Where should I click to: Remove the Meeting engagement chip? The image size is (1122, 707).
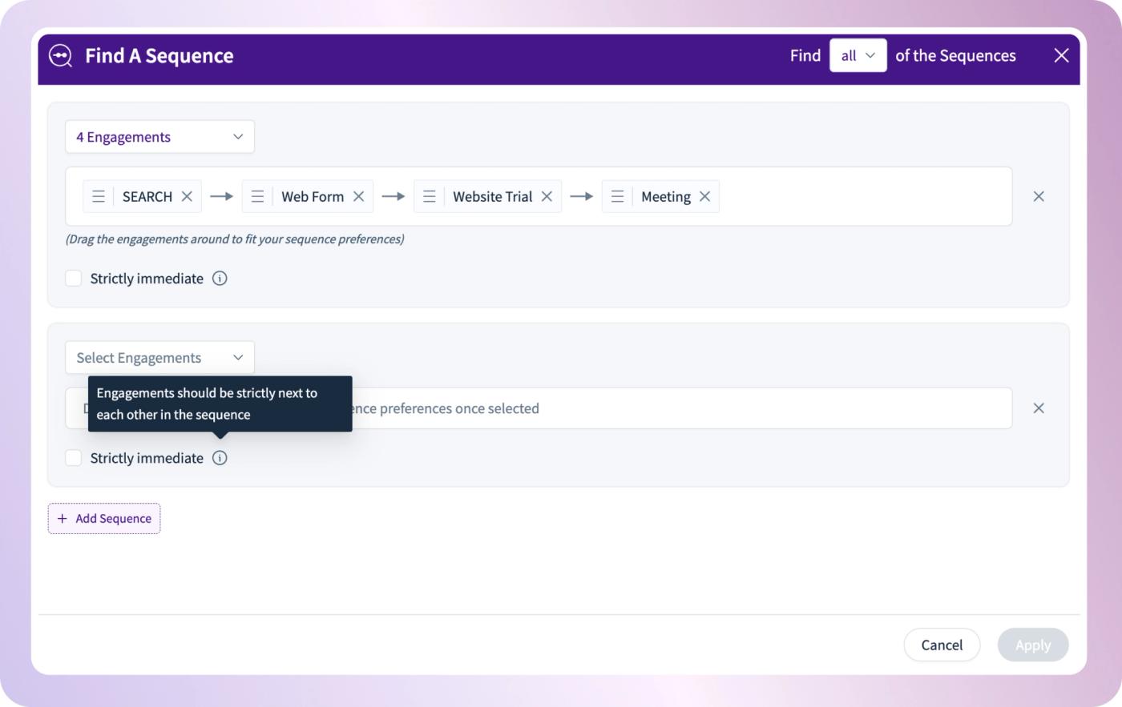tap(704, 196)
